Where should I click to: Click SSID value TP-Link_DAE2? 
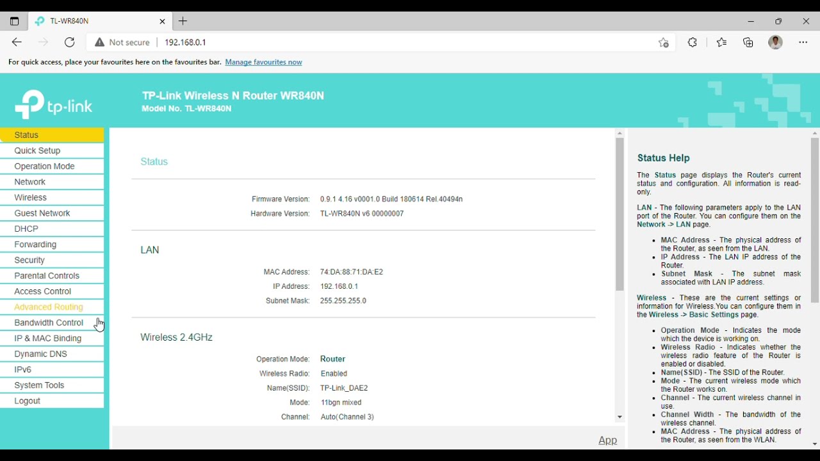point(344,389)
